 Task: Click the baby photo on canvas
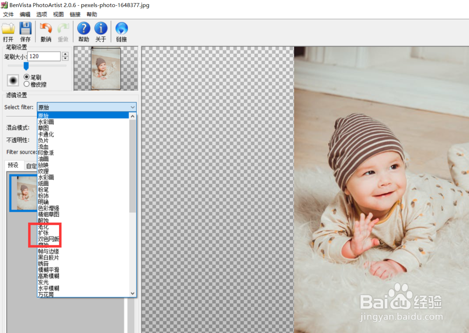381,189
